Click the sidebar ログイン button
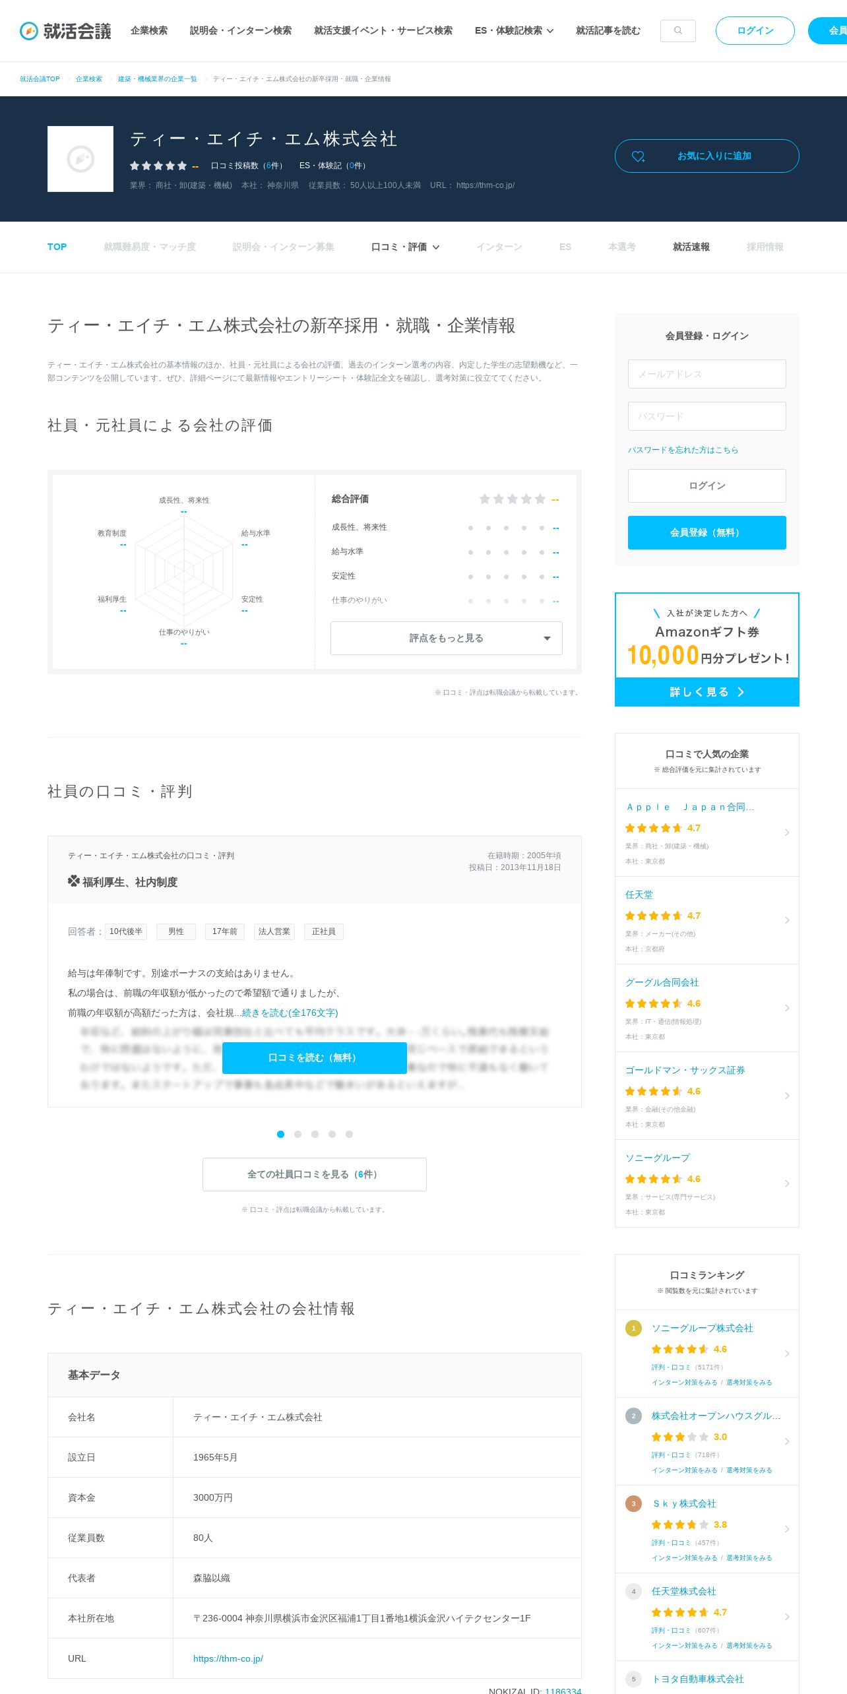847x1694 pixels. (x=707, y=486)
